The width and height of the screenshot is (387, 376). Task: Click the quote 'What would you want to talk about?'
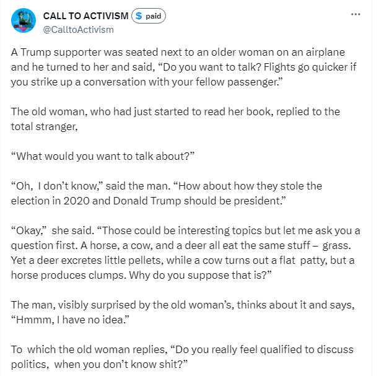(x=103, y=156)
